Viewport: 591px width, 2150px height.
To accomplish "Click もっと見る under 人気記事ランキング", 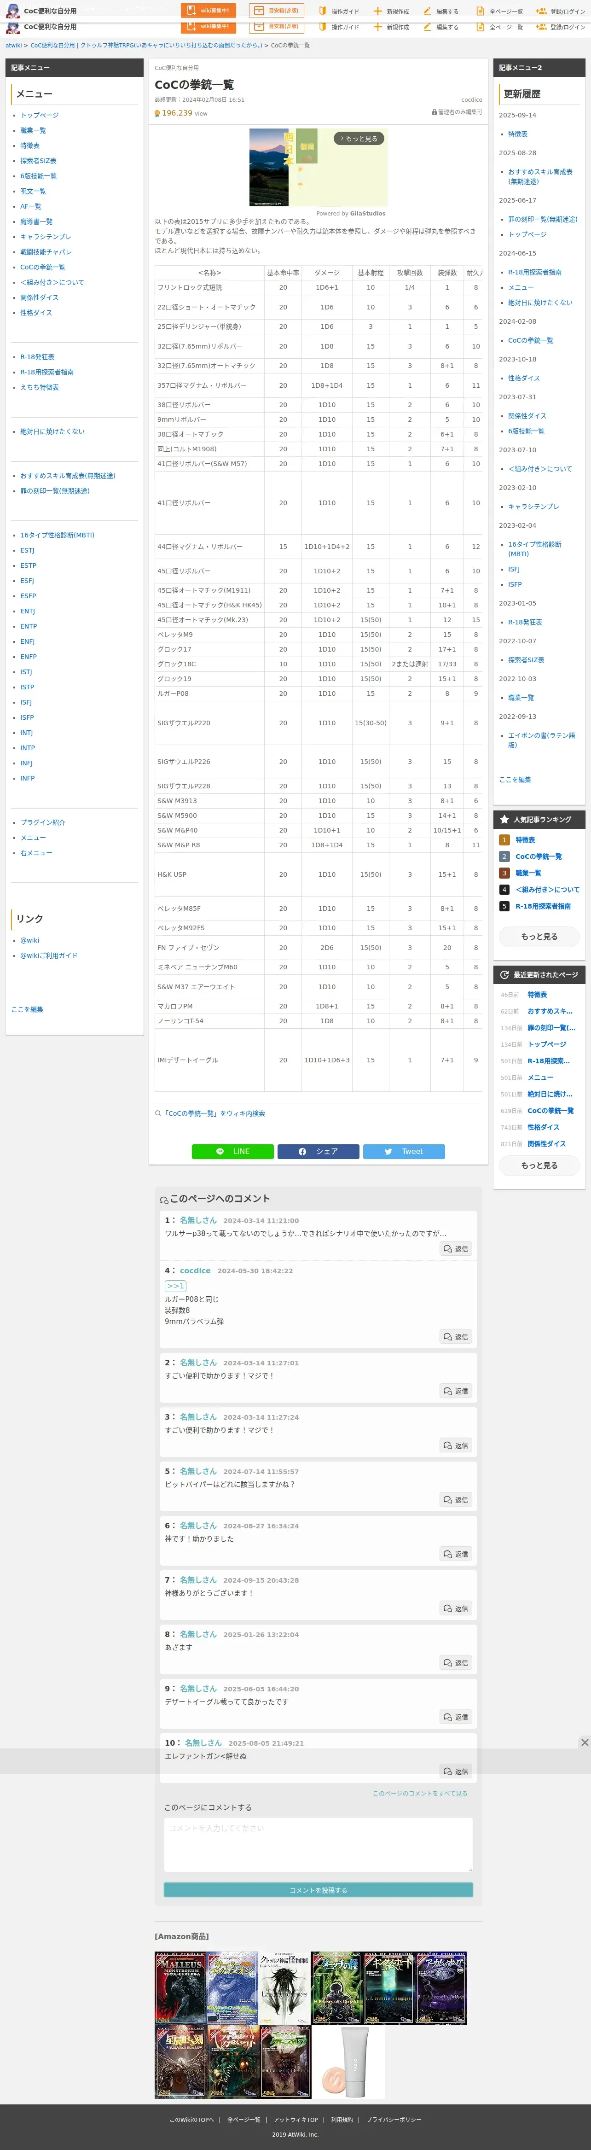I will click(539, 937).
